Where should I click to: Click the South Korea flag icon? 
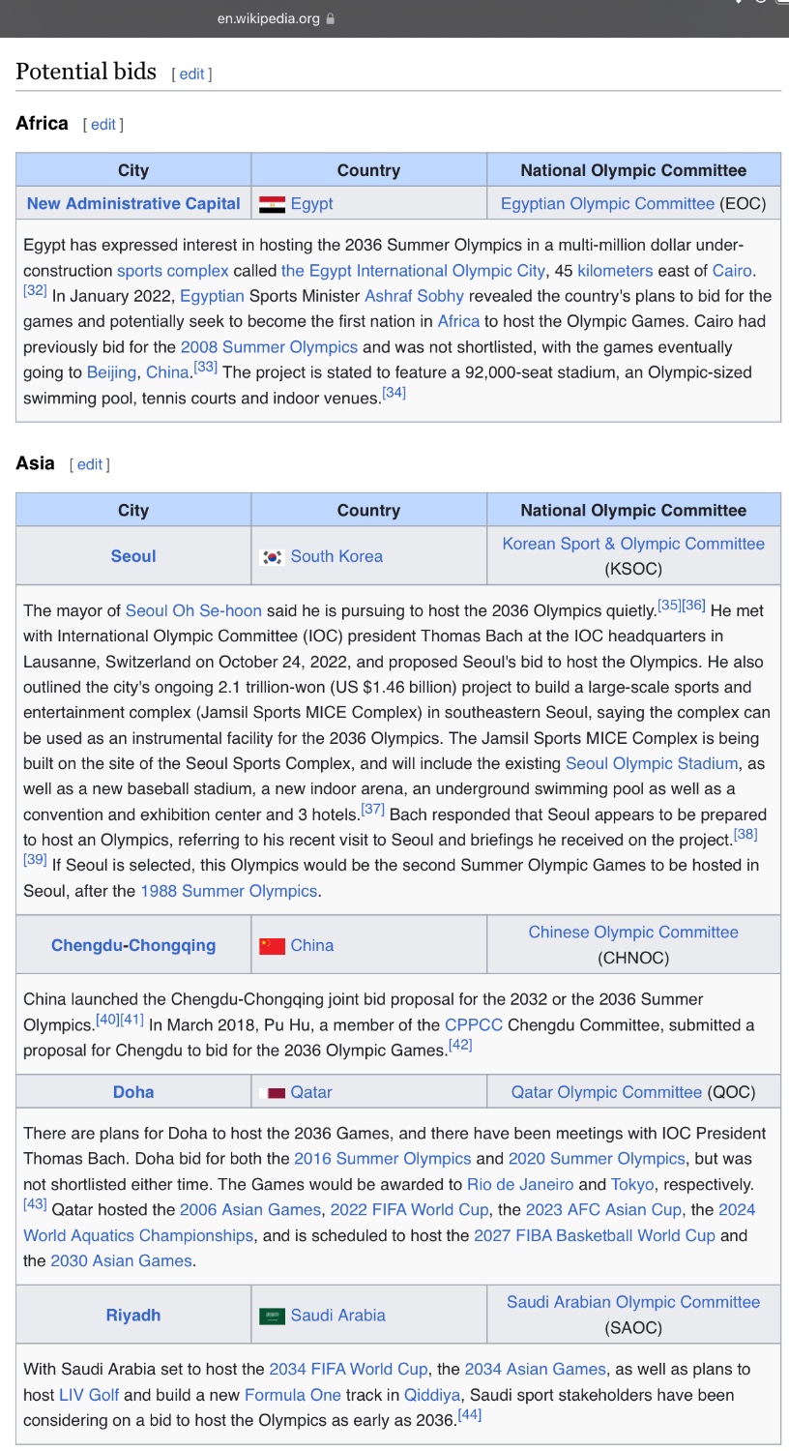click(272, 556)
